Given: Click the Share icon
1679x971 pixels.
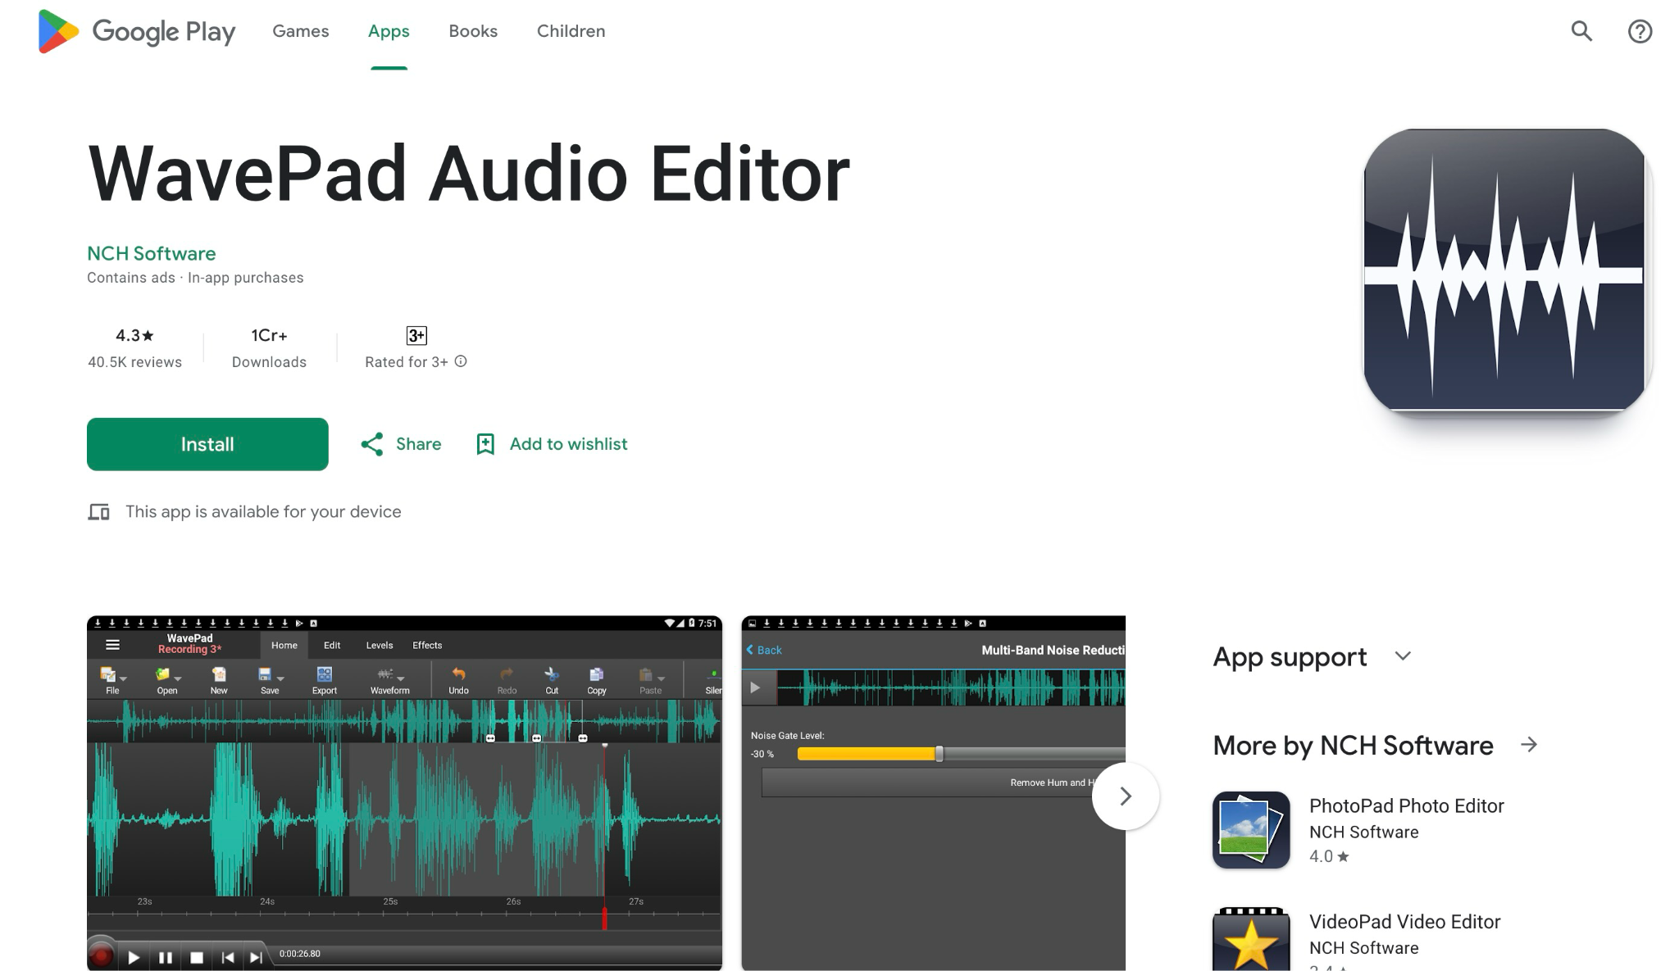Looking at the screenshot, I should (x=372, y=444).
